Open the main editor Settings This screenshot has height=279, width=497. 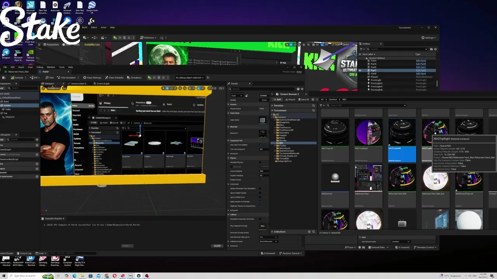pyautogui.click(x=428, y=38)
